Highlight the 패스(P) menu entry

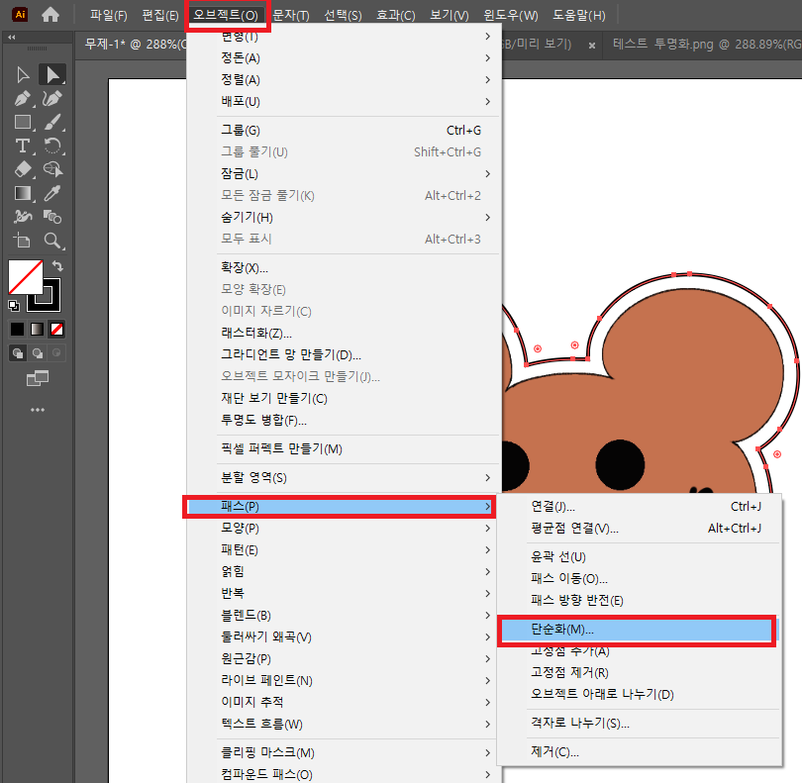pos(339,506)
